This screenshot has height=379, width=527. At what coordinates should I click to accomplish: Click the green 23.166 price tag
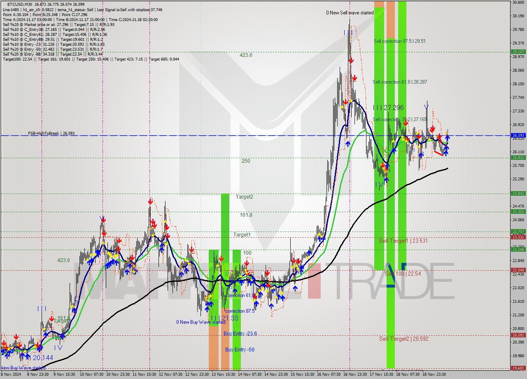pyautogui.click(x=518, y=249)
